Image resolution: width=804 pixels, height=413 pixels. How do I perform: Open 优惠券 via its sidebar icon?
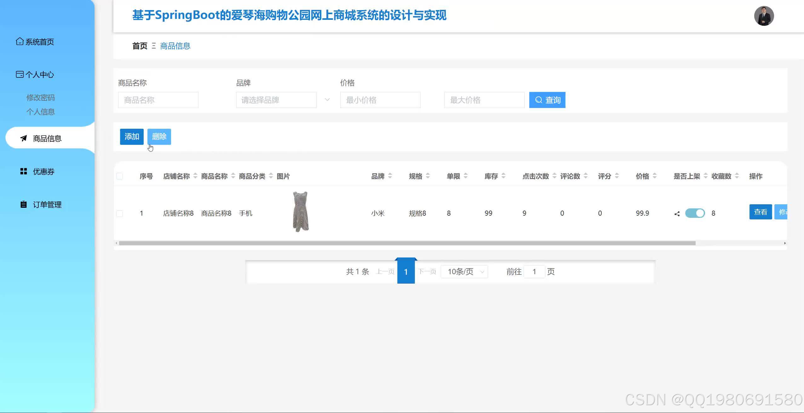(24, 171)
